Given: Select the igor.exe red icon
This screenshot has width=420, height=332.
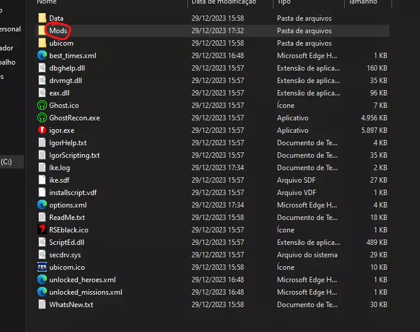Looking at the screenshot, I should (x=42, y=130).
